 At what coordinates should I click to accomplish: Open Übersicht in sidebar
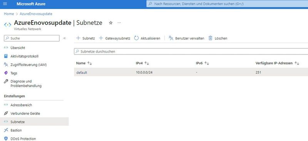[x=18, y=48]
